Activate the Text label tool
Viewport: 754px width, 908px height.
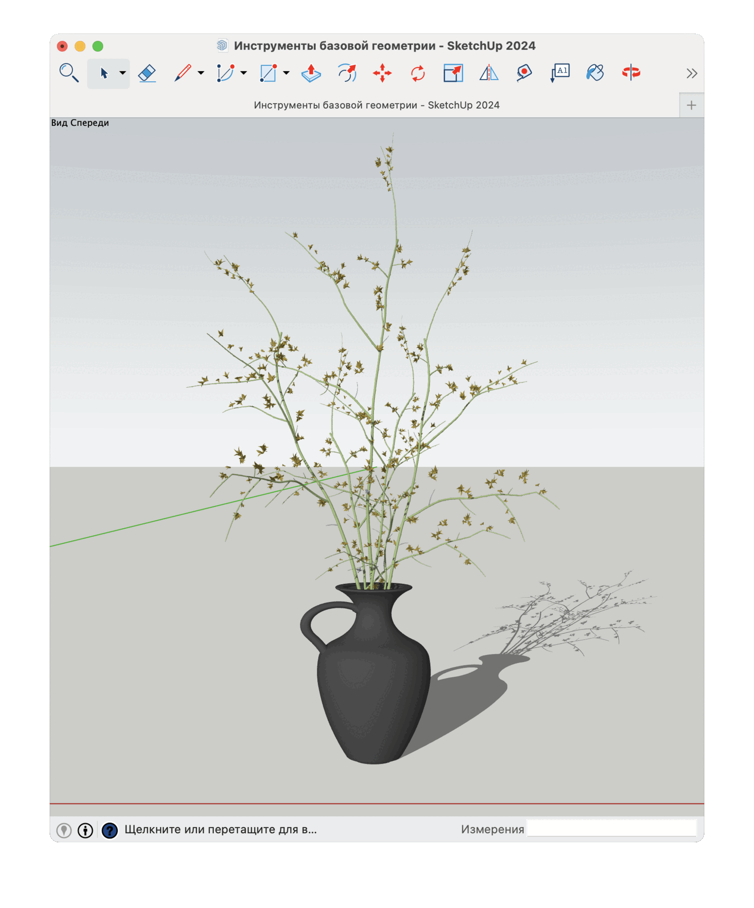coord(560,73)
